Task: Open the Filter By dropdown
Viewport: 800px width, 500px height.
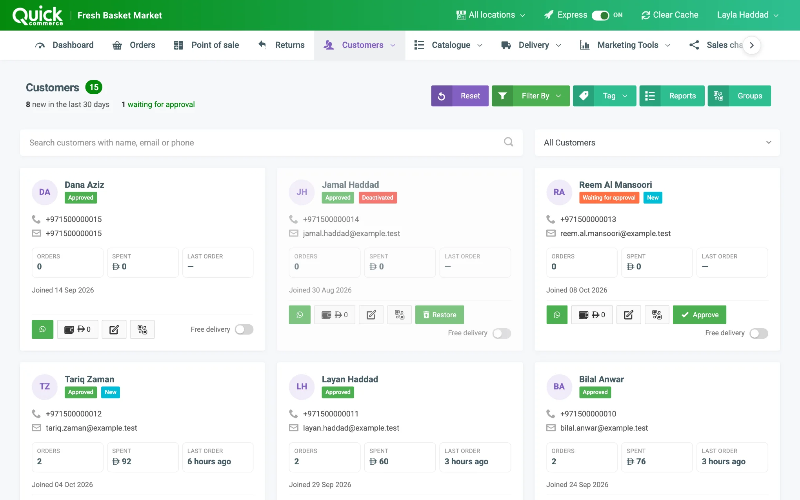Action: point(531,96)
